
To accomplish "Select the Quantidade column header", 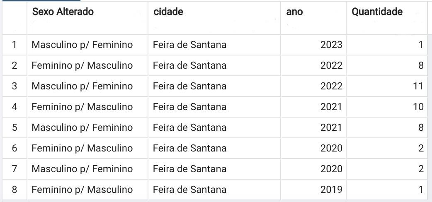I will click(x=387, y=18).
